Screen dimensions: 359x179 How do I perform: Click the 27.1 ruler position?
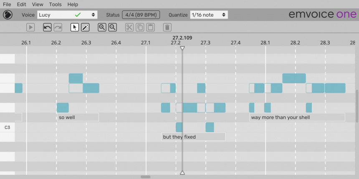pos(146,43)
